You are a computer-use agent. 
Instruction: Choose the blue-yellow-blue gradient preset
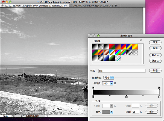[129, 47]
